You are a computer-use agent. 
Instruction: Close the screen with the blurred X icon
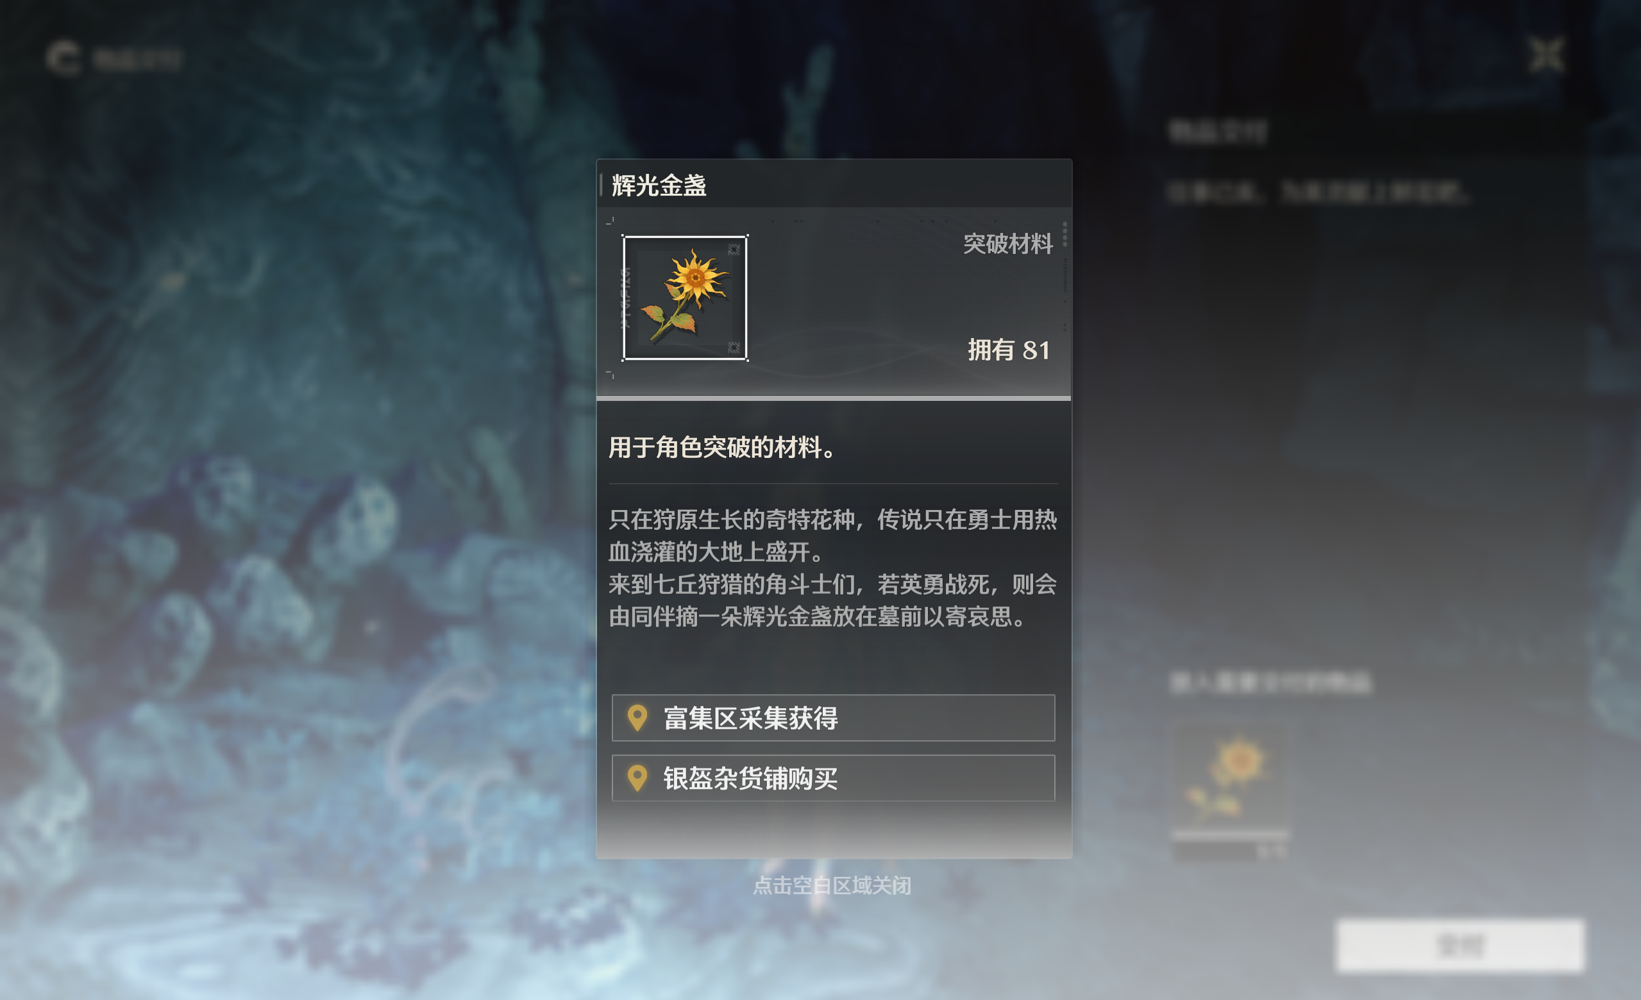(x=1545, y=55)
